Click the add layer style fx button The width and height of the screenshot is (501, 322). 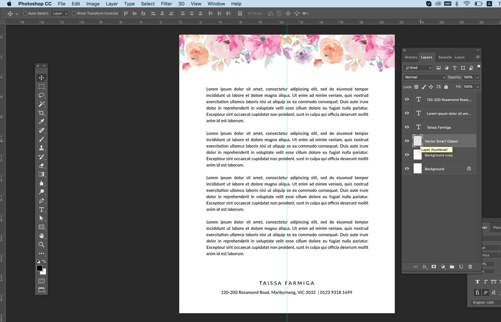pyautogui.click(x=425, y=267)
